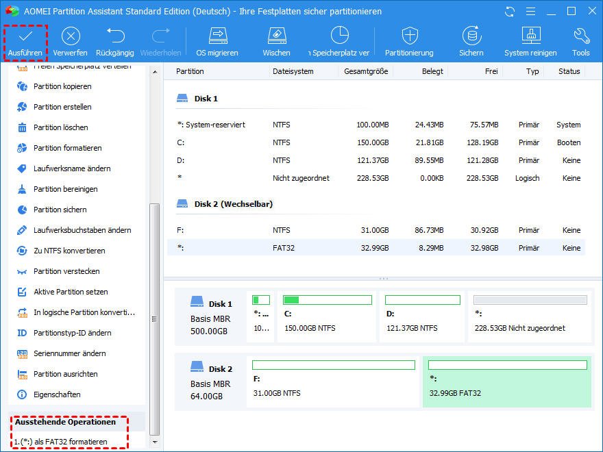
Task: Open Eigenschaften properties in sidebar
Action: (49, 394)
